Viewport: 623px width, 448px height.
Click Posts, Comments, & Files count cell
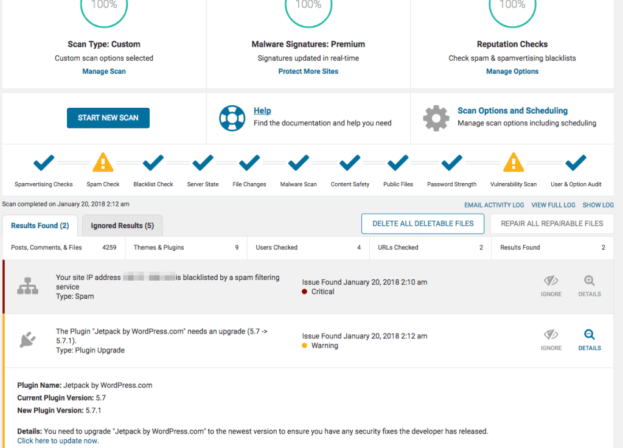click(x=63, y=247)
